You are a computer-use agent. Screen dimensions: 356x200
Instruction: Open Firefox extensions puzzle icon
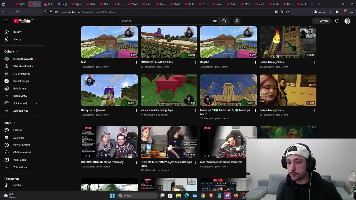(330, 12)
